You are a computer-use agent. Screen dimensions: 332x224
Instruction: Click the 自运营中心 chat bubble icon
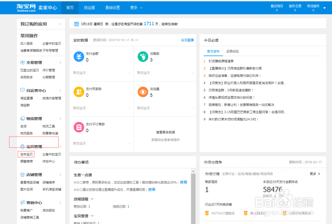click(23, 90)
